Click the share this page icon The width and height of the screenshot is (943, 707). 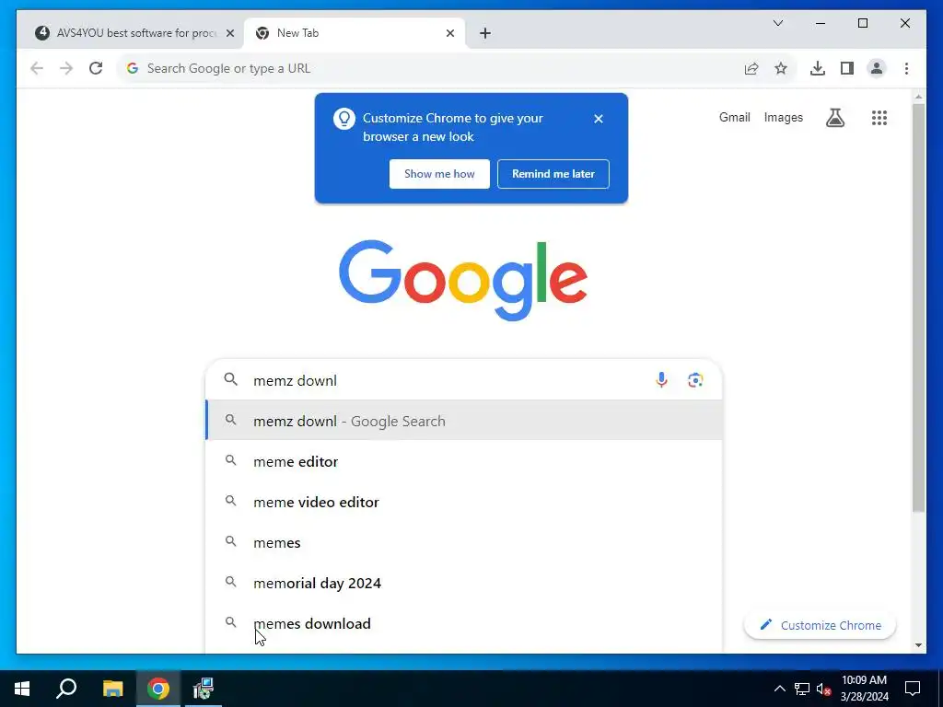tap(751, 68)
